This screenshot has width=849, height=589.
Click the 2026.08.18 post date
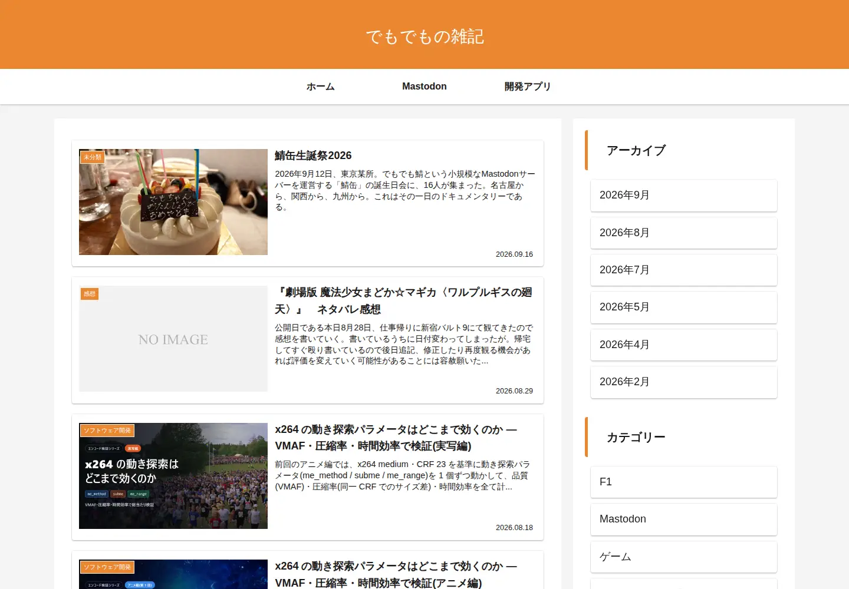pos(514,528)
